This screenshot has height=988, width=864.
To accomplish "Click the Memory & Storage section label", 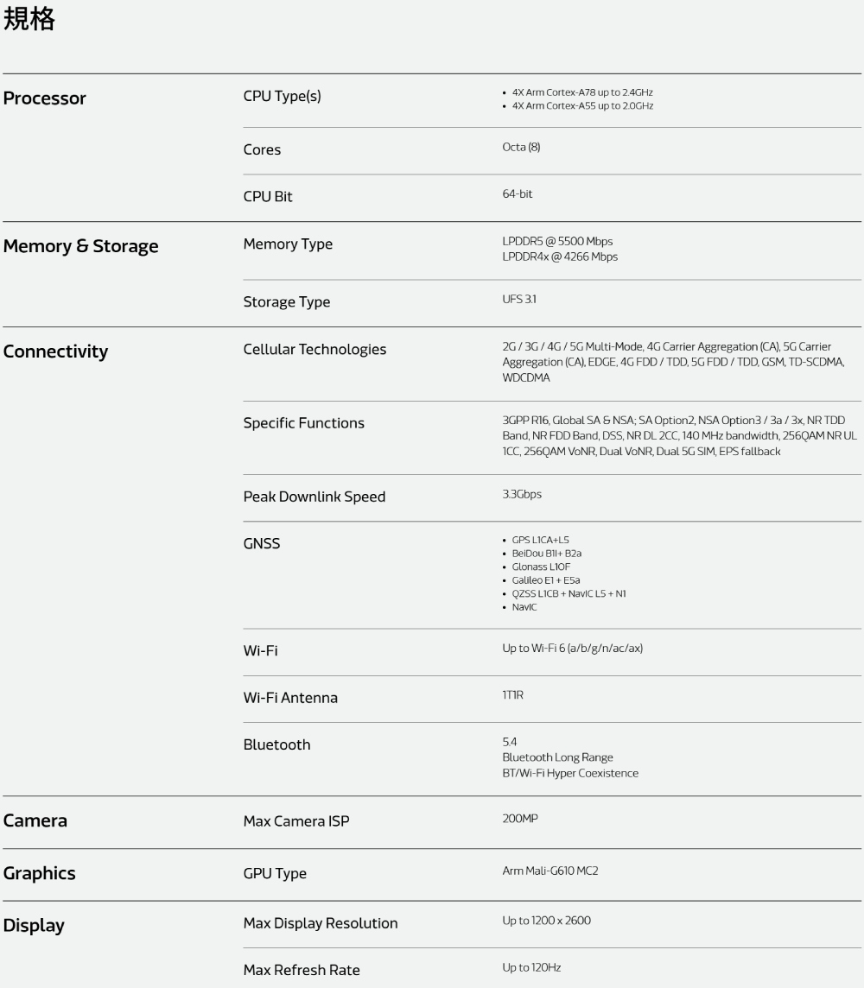I will pos(81,246).
